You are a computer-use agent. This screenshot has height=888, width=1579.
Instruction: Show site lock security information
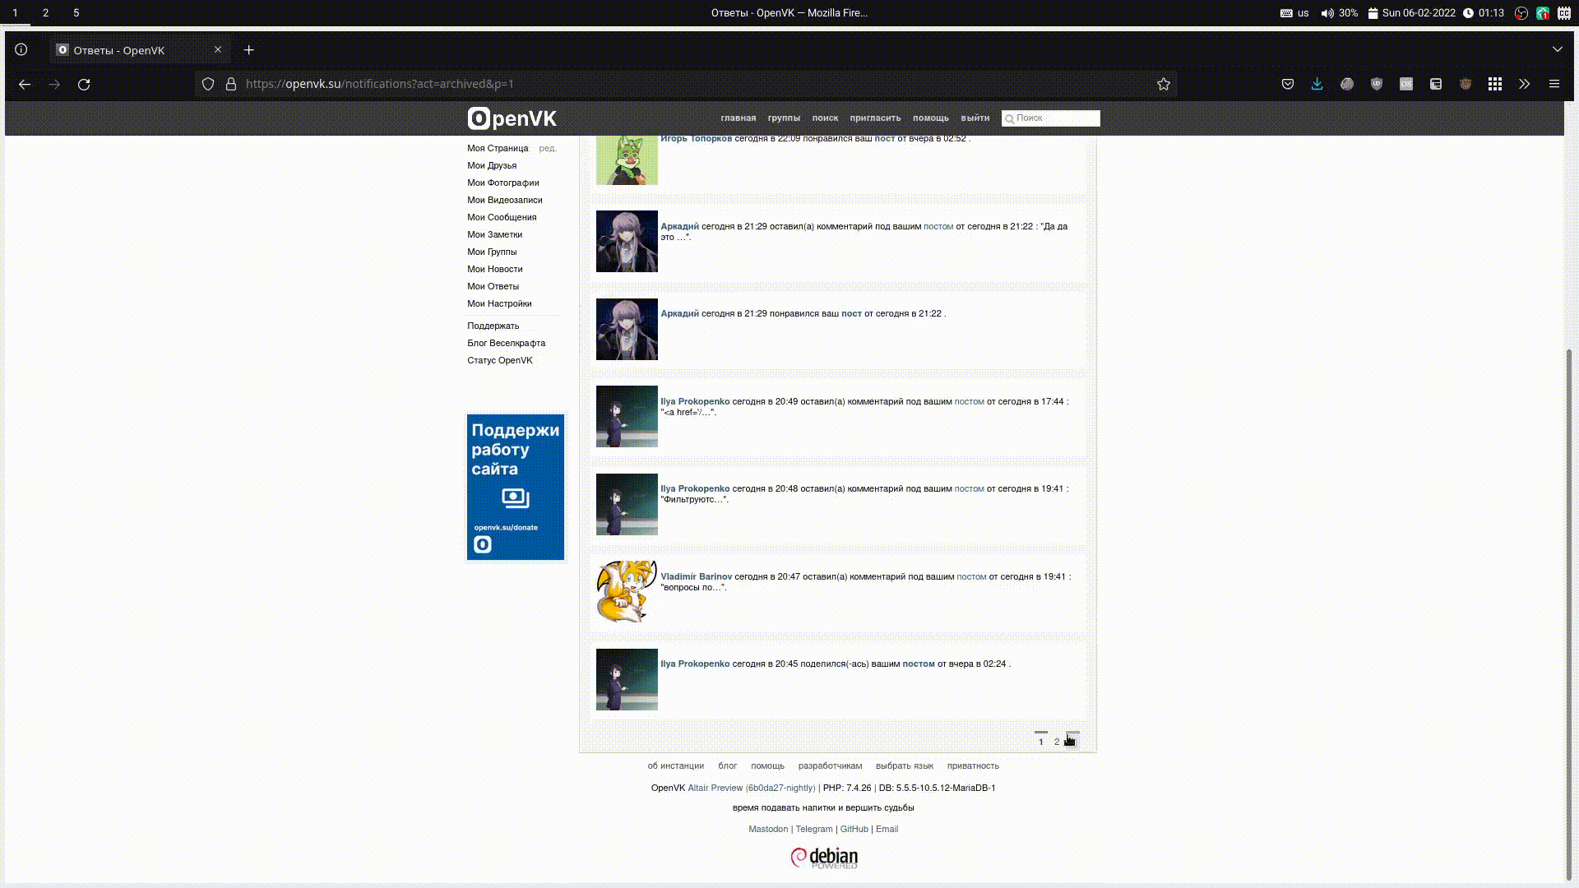(x=231, y=84)
